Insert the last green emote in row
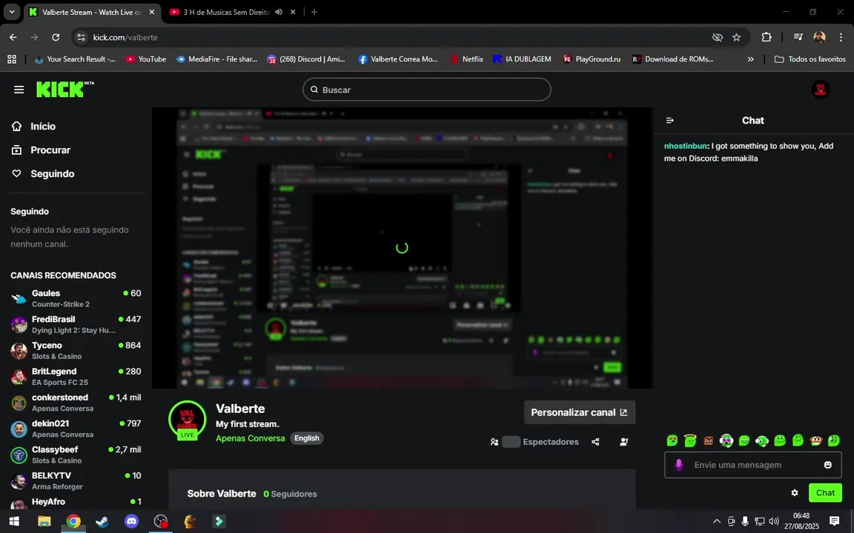This screenshot has width=854, height=533. [x=834, y=440]
